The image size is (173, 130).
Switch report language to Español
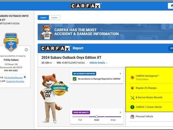[55, 18]
